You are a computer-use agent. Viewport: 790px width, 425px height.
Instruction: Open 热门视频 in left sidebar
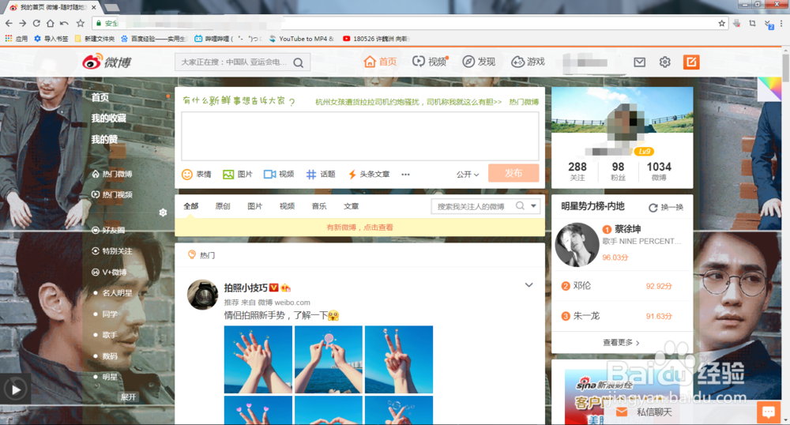pyautogui.click(x=112, y=194)
